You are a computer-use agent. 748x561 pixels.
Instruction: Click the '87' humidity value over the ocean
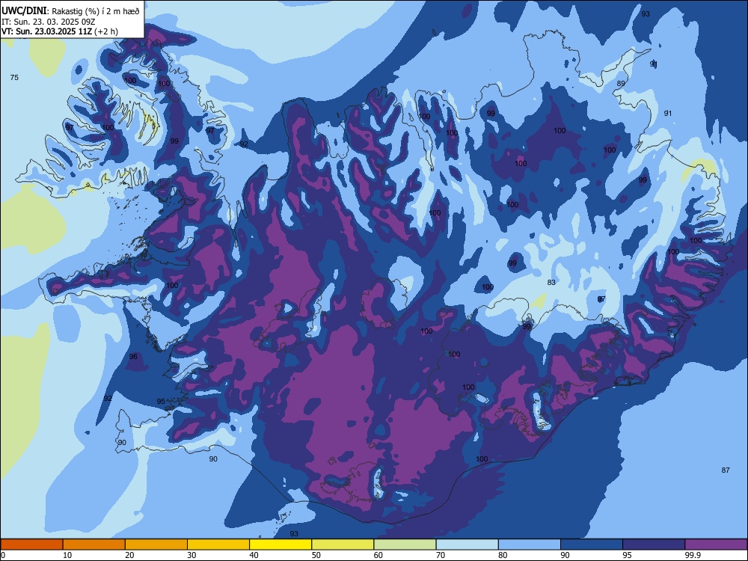pos(726,470)
